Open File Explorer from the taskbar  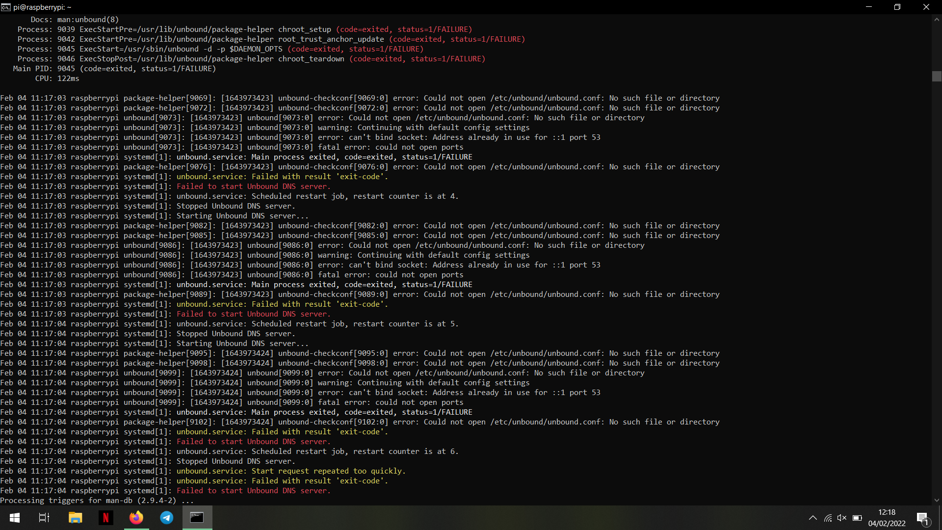coord(75,518)
